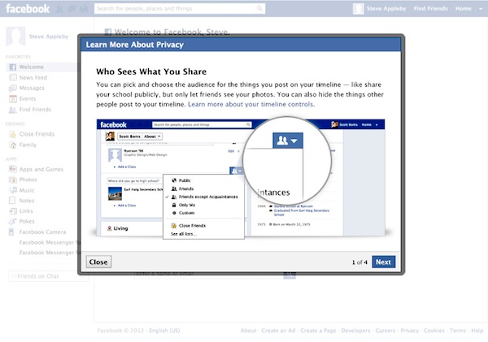Image resolution: width=488 pixels, height=342 pixels.
Task: Open News Feed in the sidebar
Action: 33,77
